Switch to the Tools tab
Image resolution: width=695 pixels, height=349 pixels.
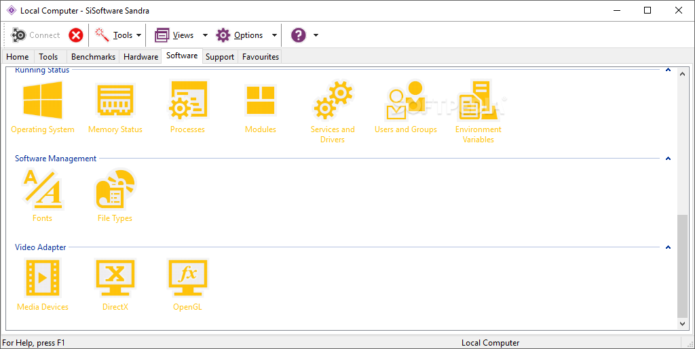point(48,57)
